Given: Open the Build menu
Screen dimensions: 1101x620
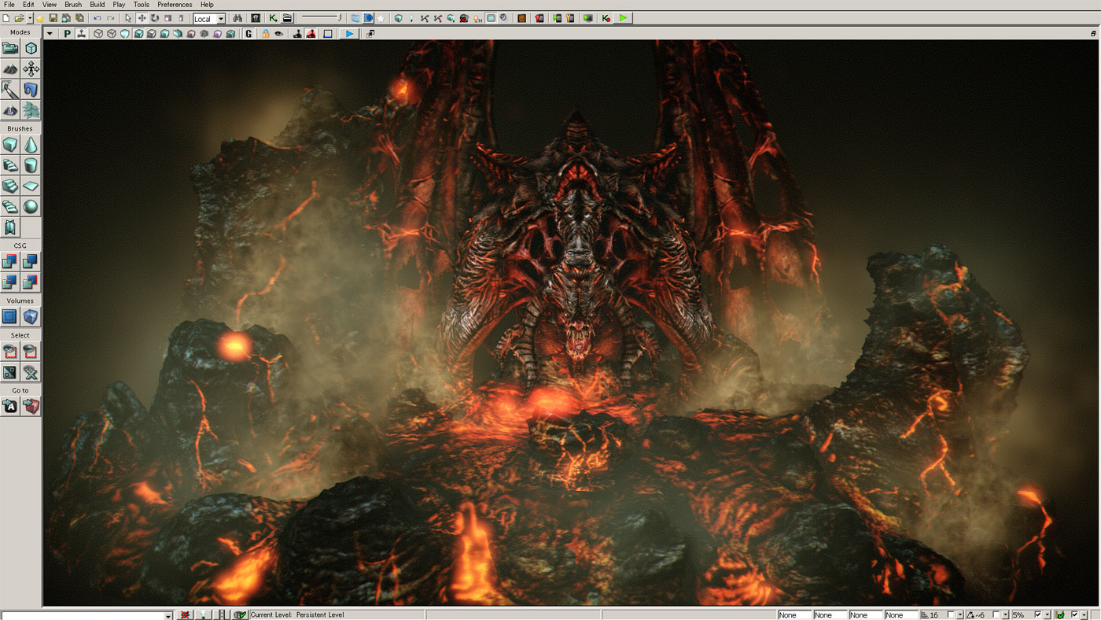Looking at the screenshot, I should tap(98, 5).
